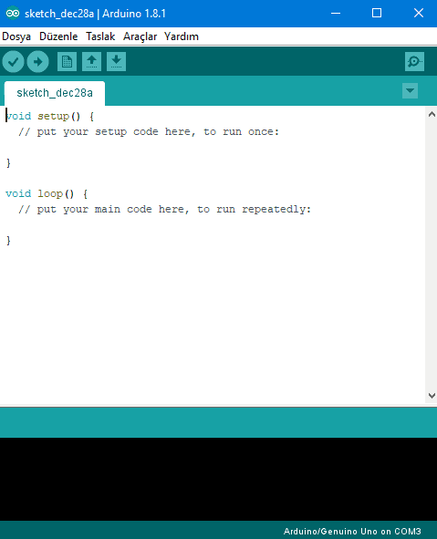Viewport: 437px width, 539px height.
Task: Maximize the Arduino window
Action: tap(377, 13)
